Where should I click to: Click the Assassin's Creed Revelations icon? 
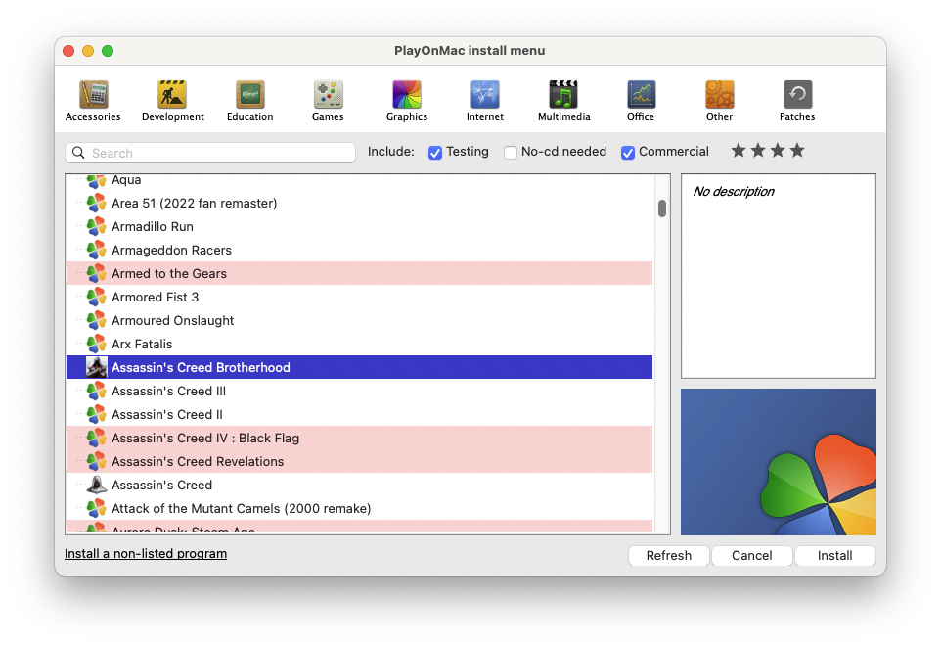pyautogui.click(x=97, y=461)
